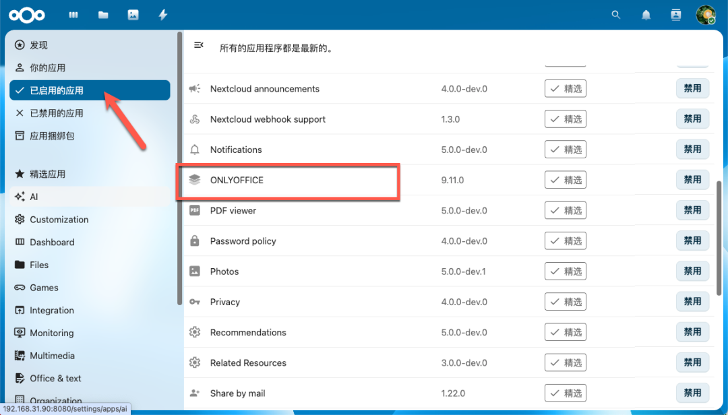Toggle the 精选 badge for PDF viewer
728x415 pixels.
click(x=565, y=210)
